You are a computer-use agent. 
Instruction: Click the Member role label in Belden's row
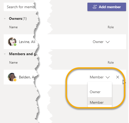click(97, 77)
